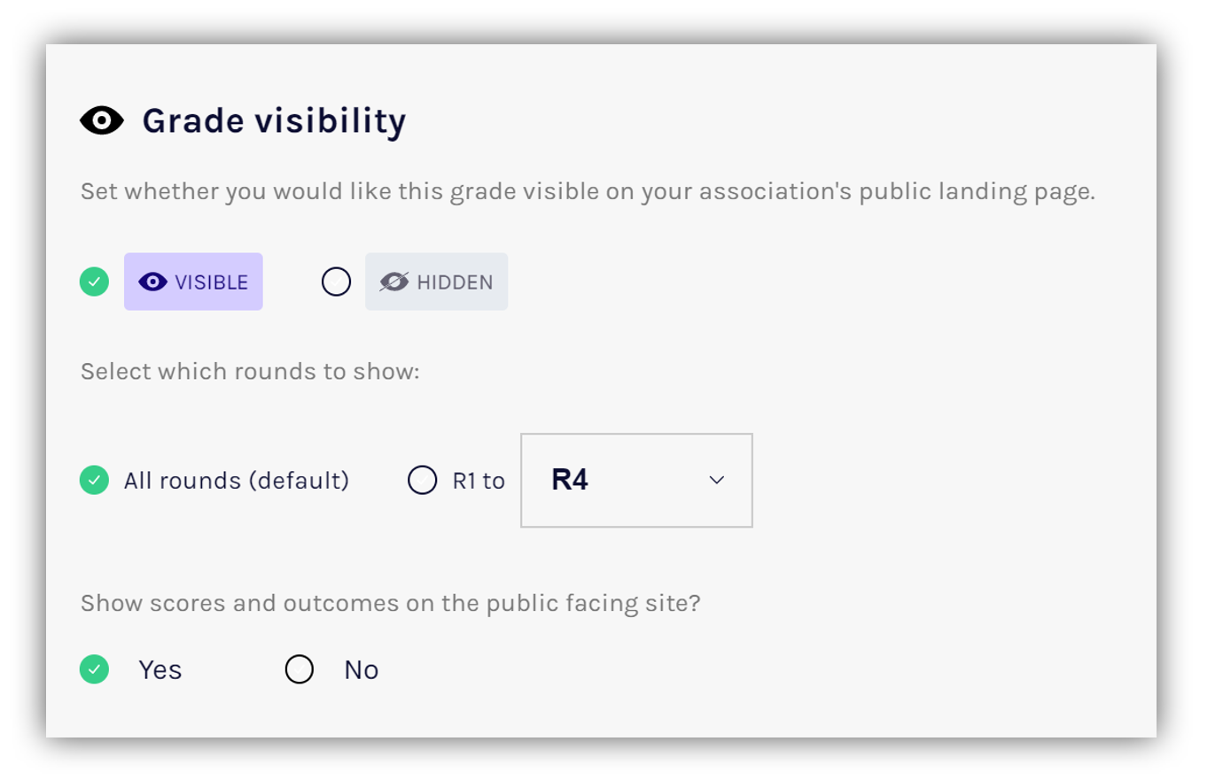This screenshot has height=780, width=1223.
Task: Click the crossed-out eye icon in the HIDDEN button
Action: (393, 282)
